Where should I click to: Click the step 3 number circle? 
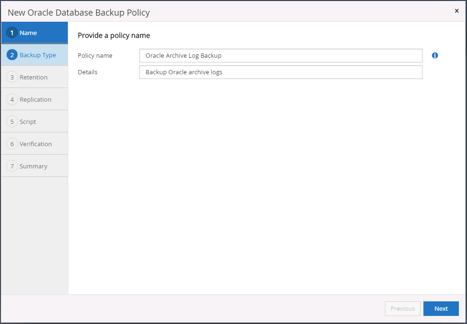[x=12, y=77]
